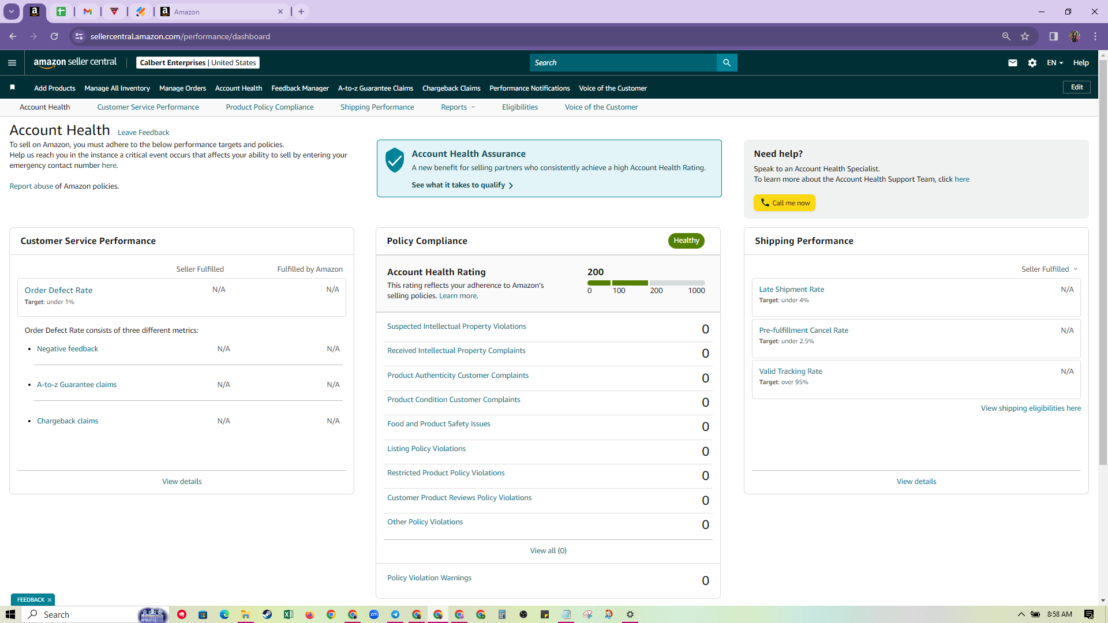
Task: Open Late Shipment Rate link
Action: click(791, 290)
